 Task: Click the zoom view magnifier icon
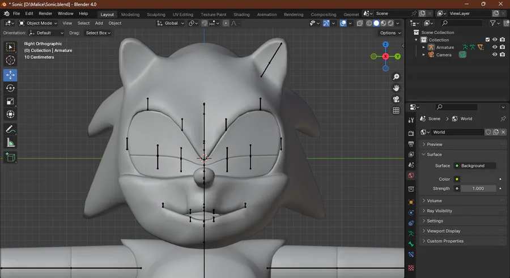(x=396, y=77)
